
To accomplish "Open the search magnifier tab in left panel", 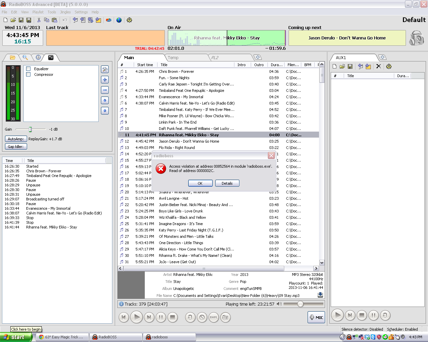I will (x=25, y=57).
